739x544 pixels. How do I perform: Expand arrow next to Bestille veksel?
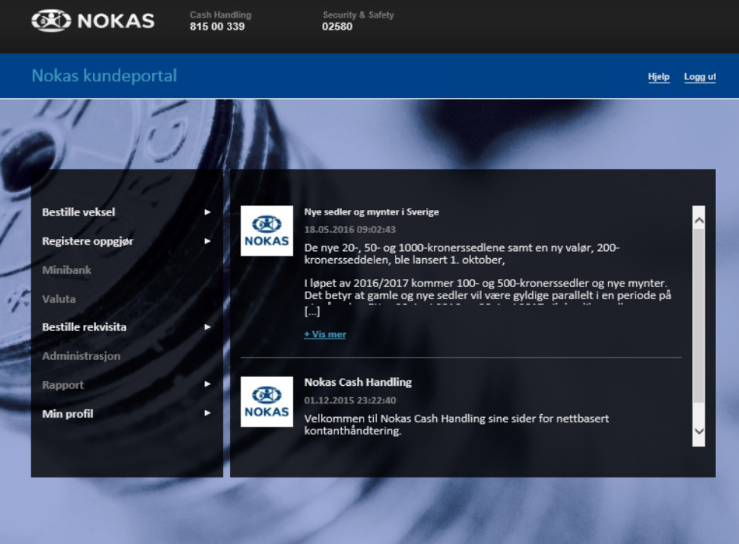[x=208, y=212]
